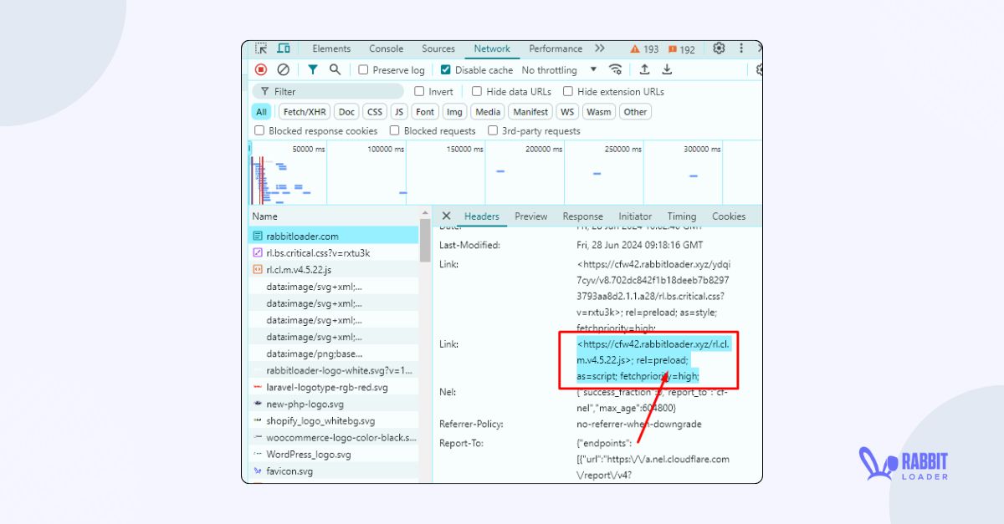Viewport: 1004px width, 524px height.
Task: Toggle the network filter funnel icon
Action: [x=312, y=70]
